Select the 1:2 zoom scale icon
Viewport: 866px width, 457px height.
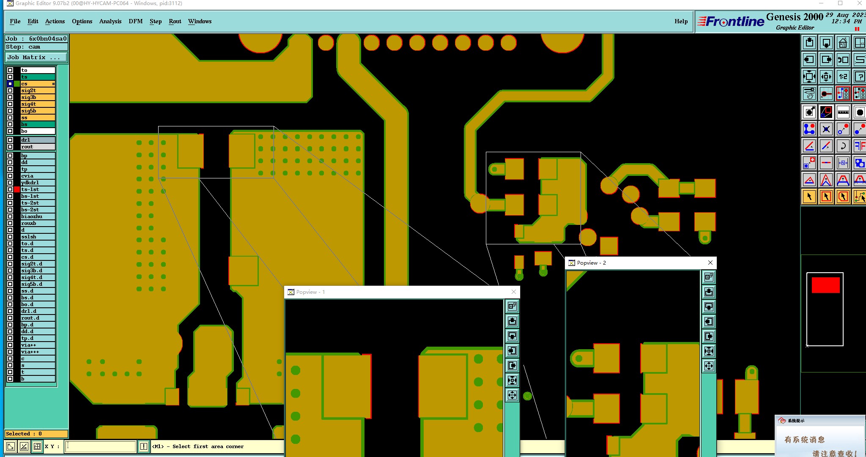click(843, 77)
